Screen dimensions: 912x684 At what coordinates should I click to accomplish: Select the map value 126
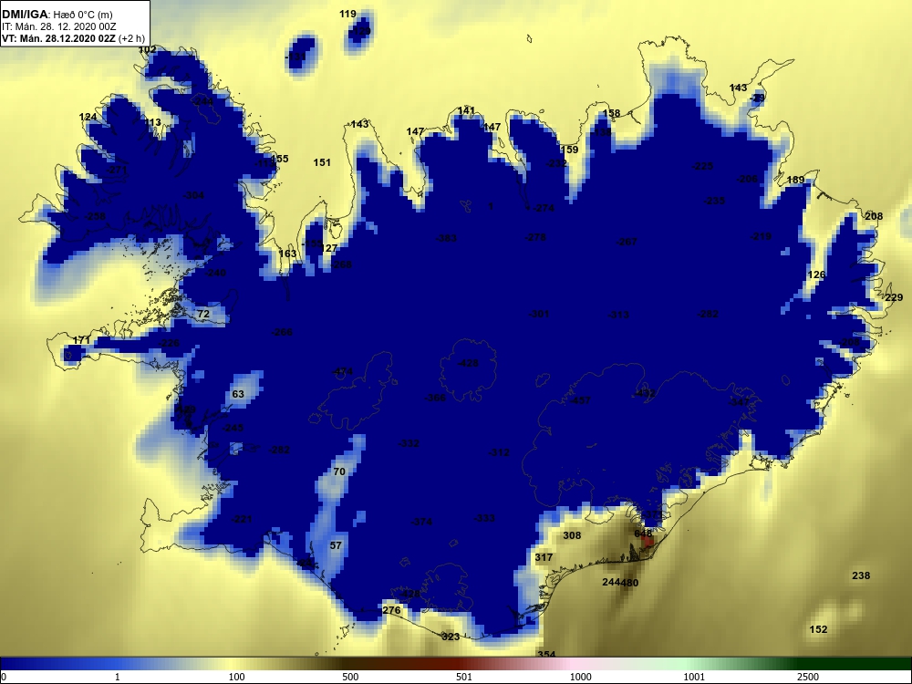[816, 275]
